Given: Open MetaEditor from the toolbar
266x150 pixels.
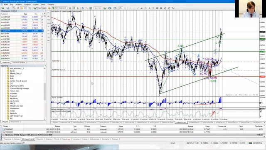Looking at the screenshot, I should pos(49,8).
